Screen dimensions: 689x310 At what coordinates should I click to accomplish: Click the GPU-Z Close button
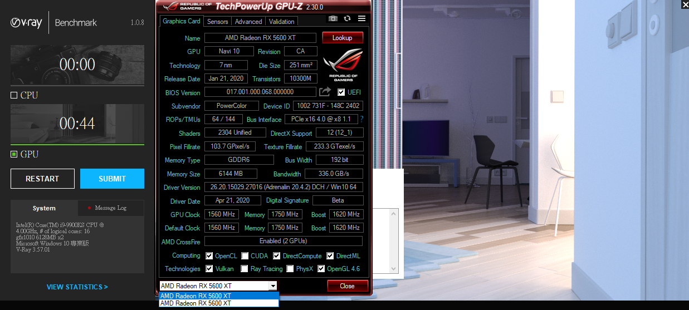pos(348,286)
